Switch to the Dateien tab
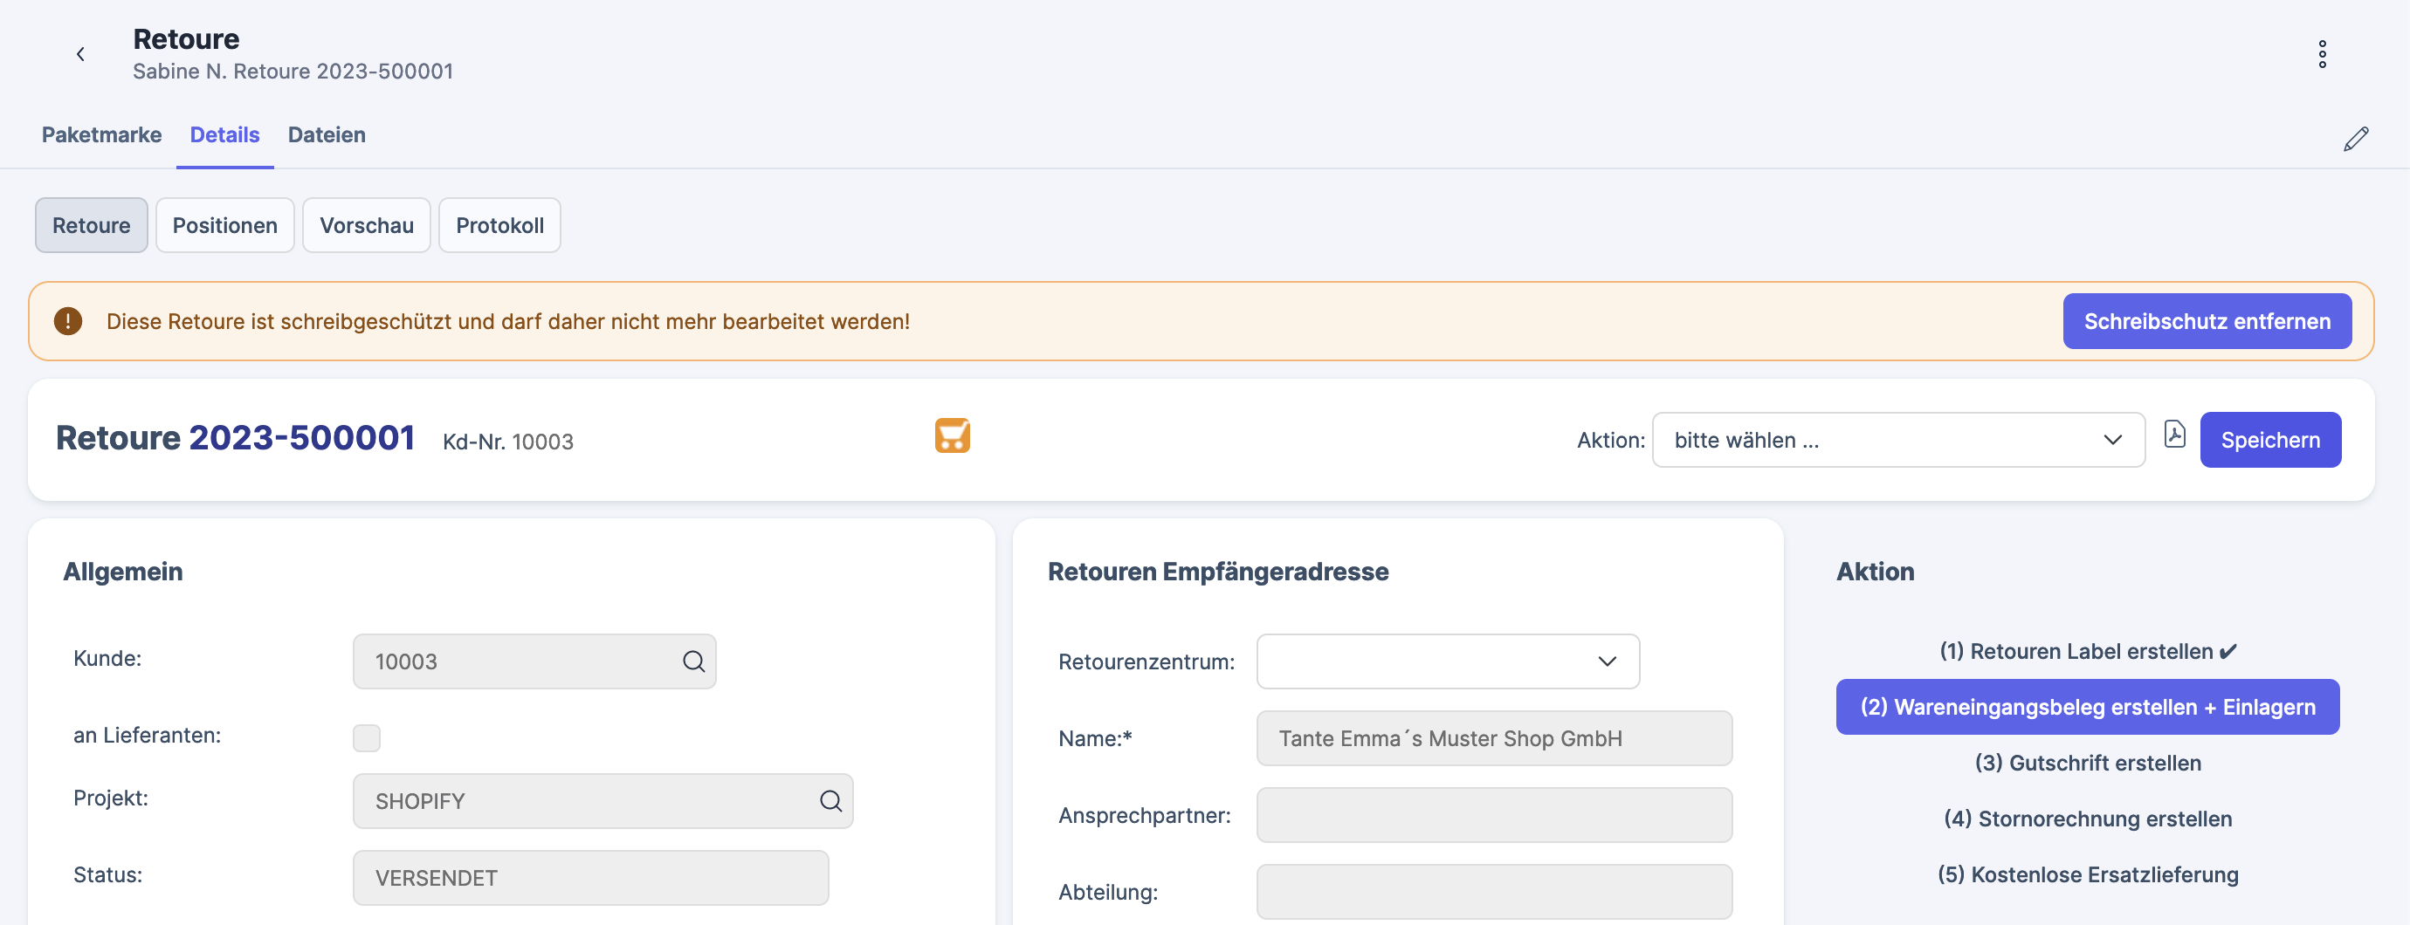This screenshot has height=925, width=2410. [x=327, y=134]
